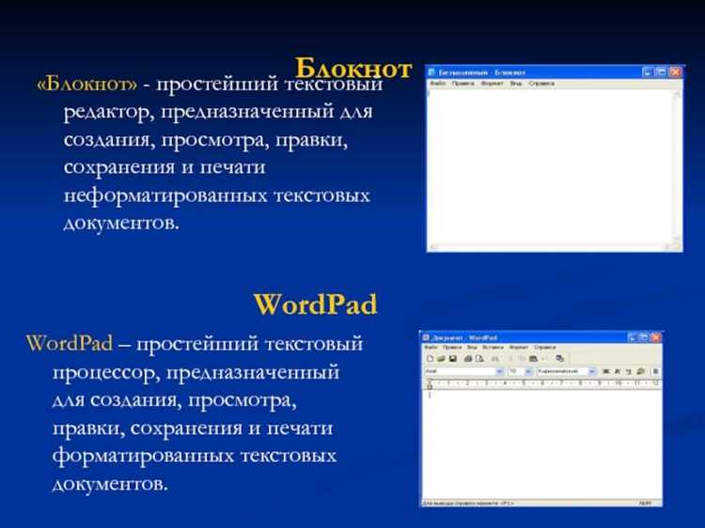Open Вставка menu in WordPad window
The image size is (705, 528).
(493, 348)
